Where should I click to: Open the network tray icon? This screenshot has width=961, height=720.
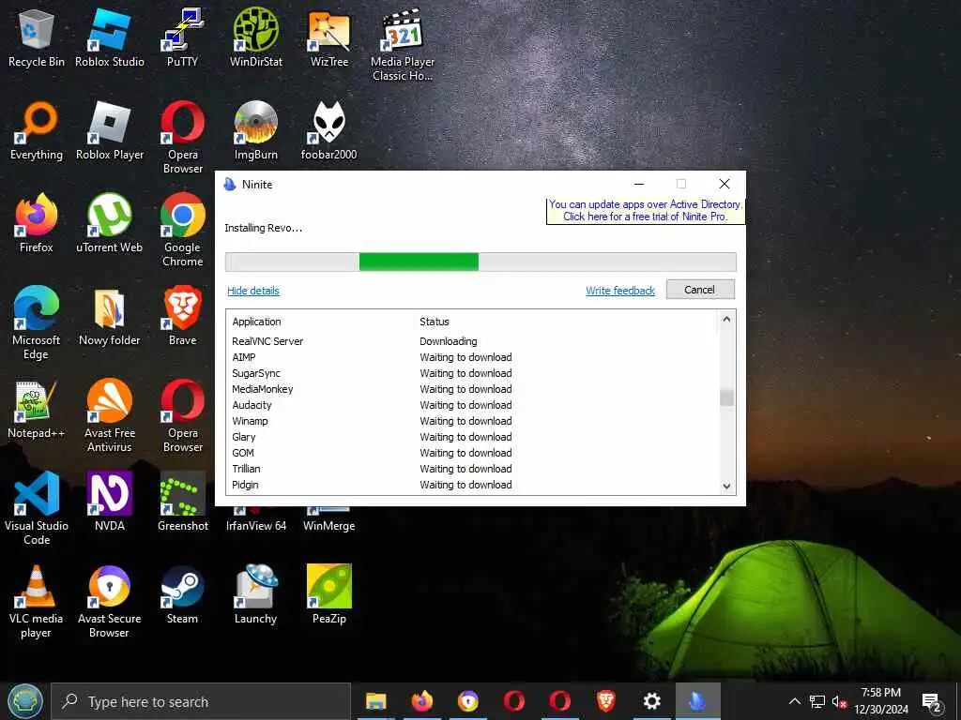pos(817,701)
